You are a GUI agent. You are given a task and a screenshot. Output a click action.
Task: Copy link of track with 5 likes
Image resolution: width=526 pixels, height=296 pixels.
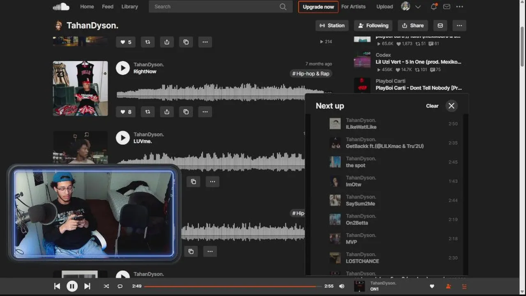click(x=186, y=42)
